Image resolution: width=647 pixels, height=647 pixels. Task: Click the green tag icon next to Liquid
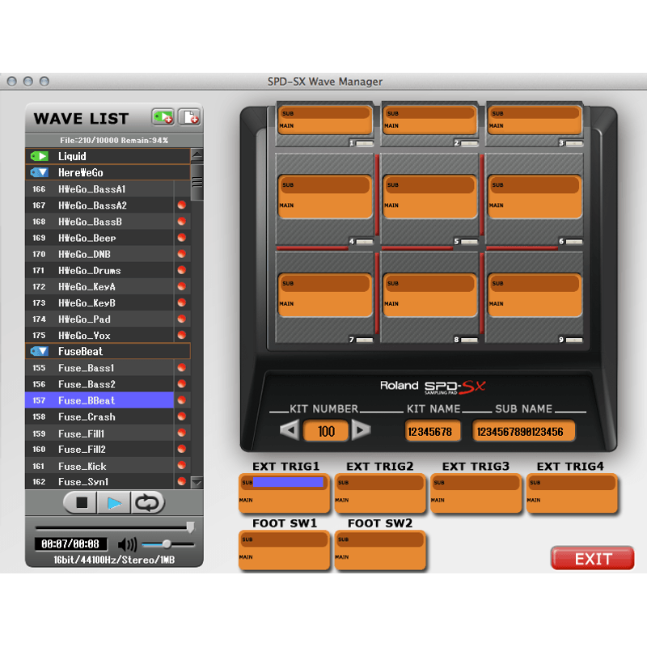point(39,156)
